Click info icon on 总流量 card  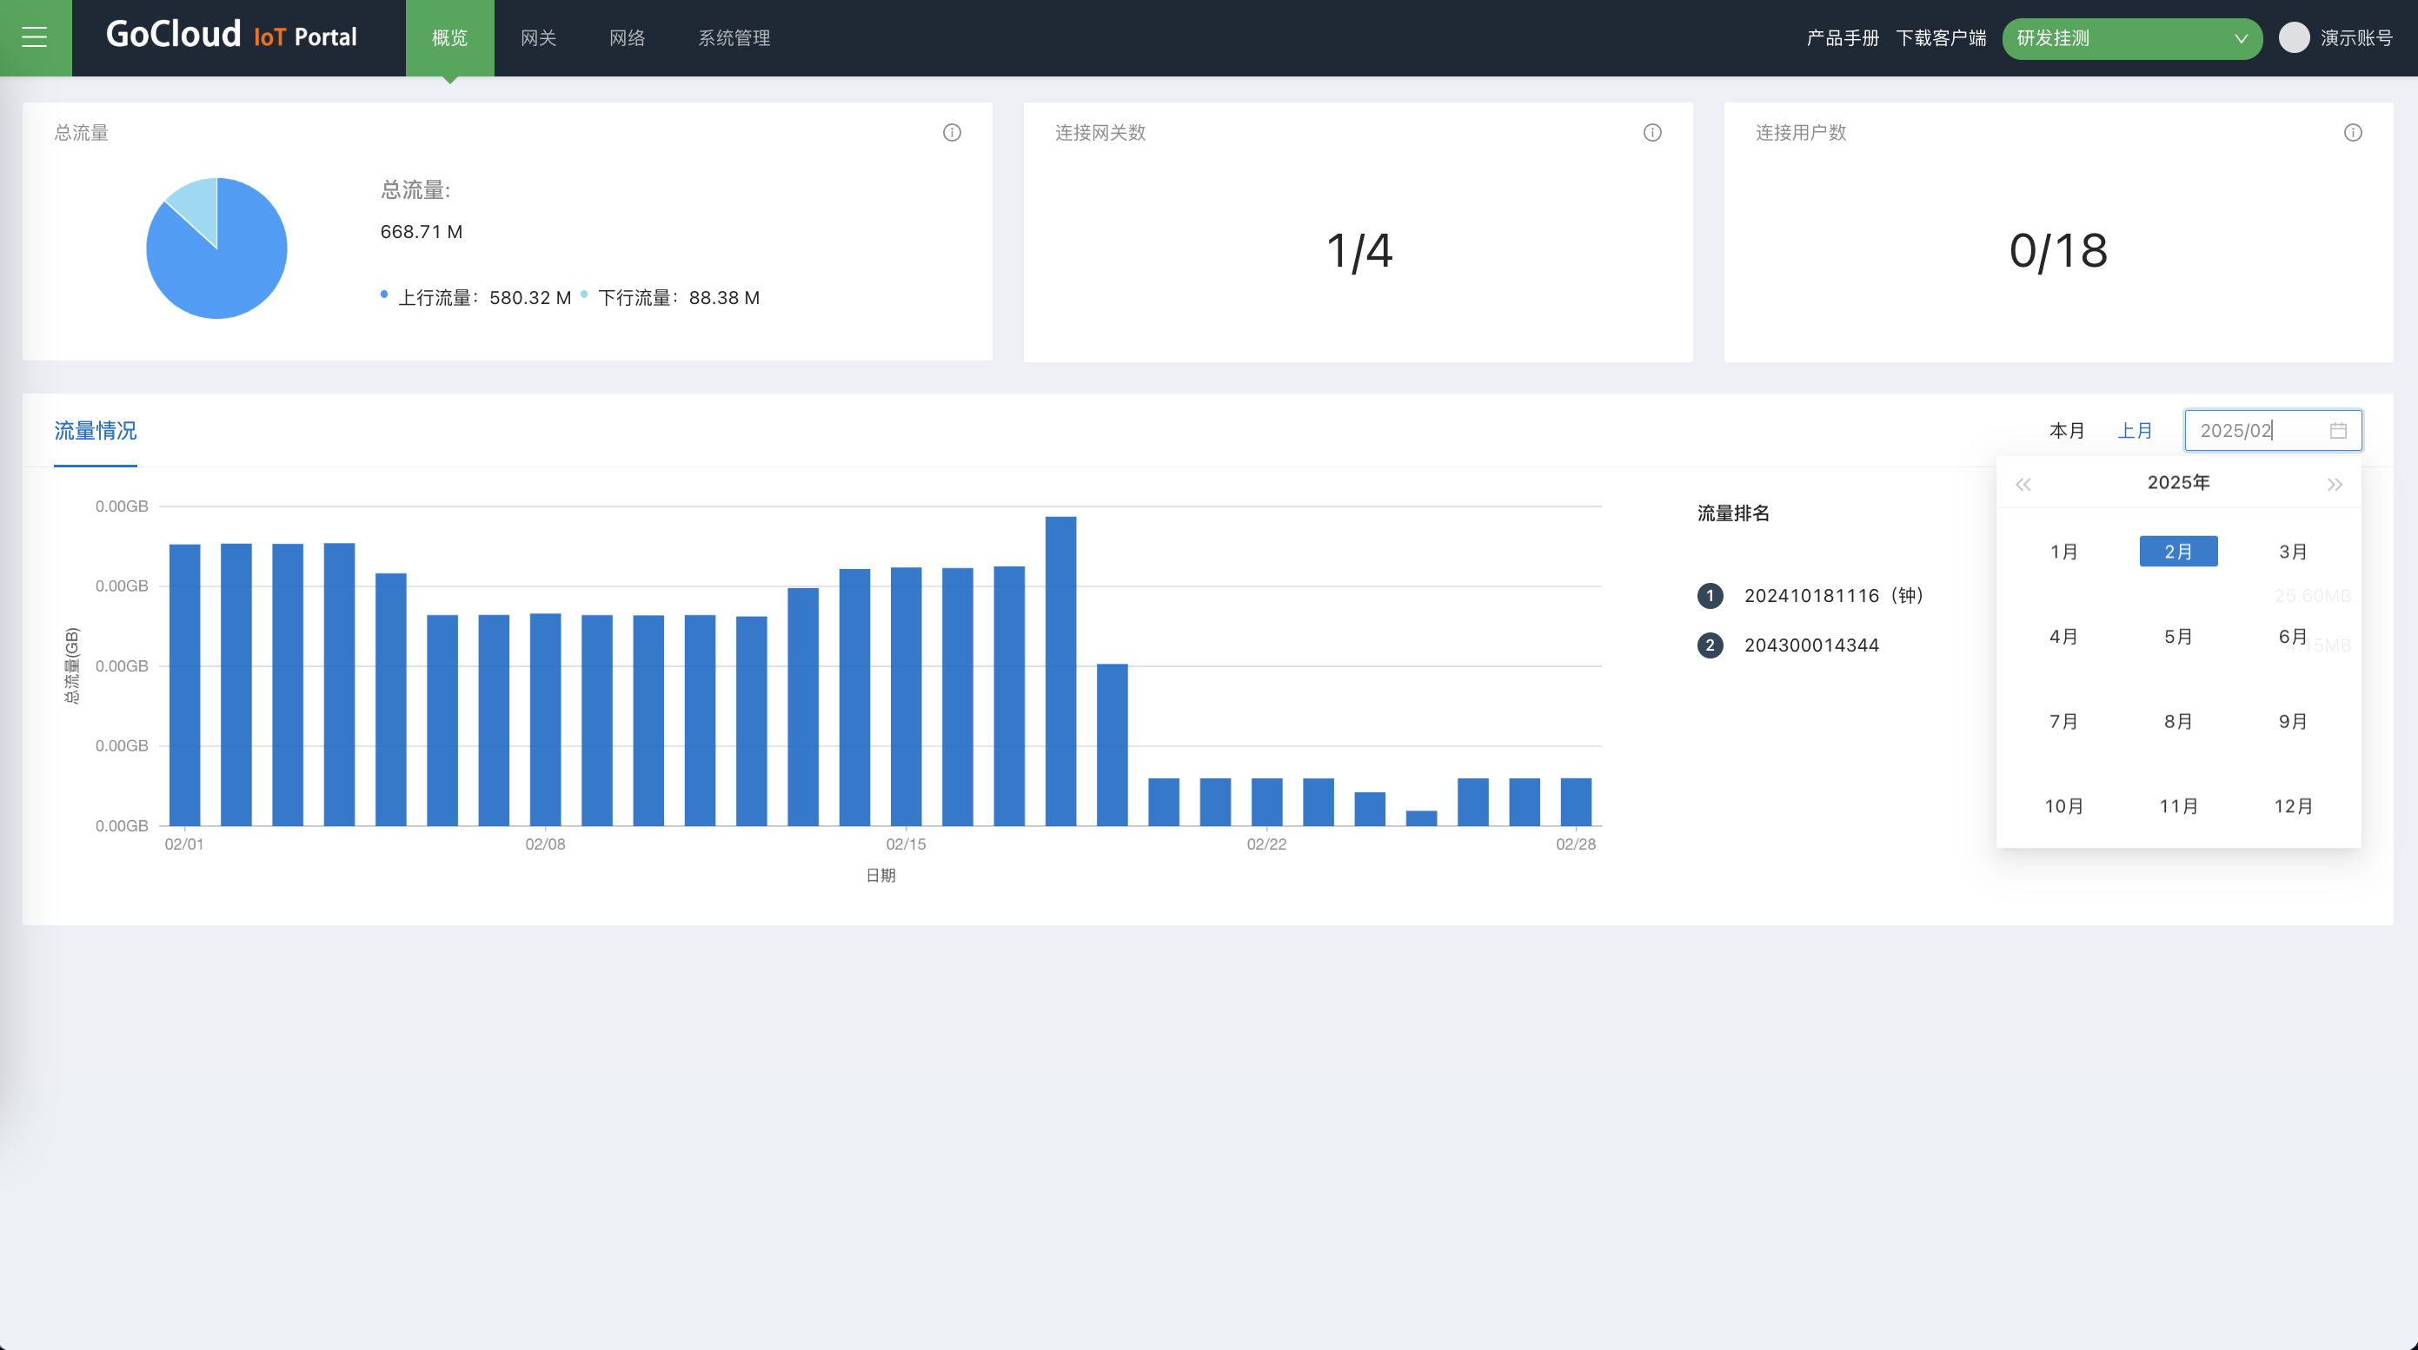952,132
